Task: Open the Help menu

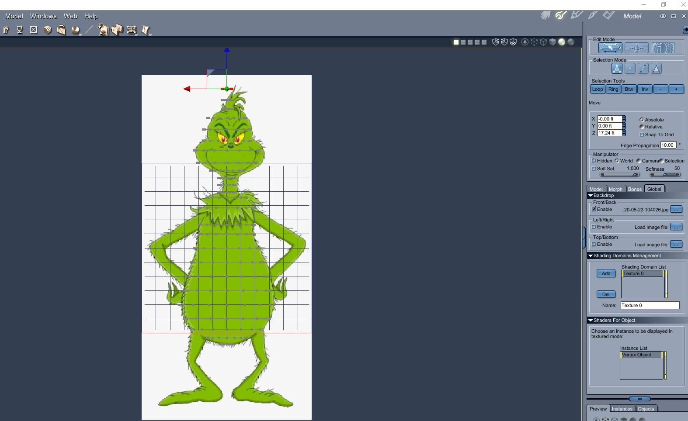Action: (91, 16)
